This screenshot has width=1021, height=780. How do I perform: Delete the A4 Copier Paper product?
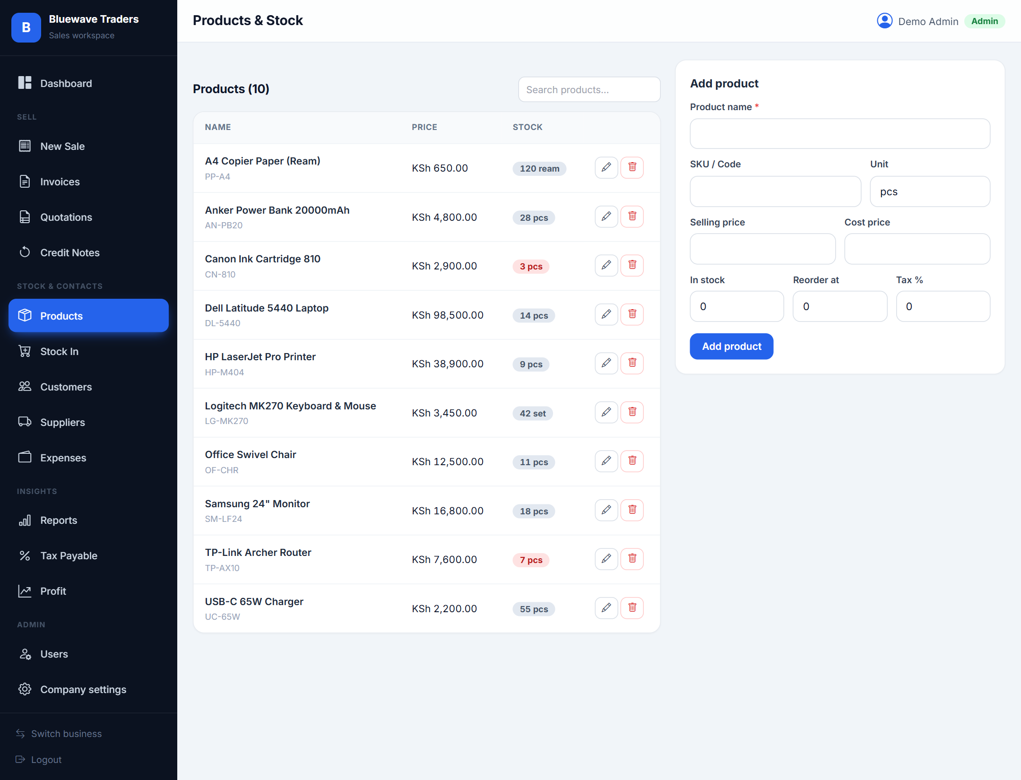click(x=632, y=167)
